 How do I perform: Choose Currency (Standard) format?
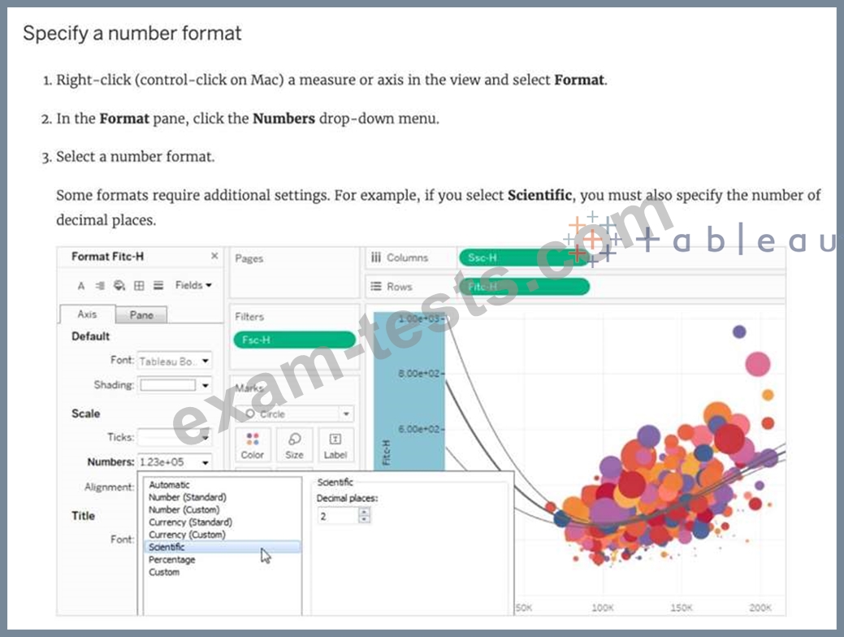pyautogui.click(x=191, y=522)
